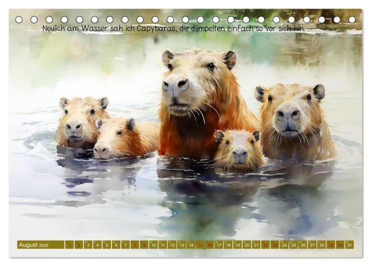Click the August 2026 month label
371x266 pixels.
click(34, 245)
